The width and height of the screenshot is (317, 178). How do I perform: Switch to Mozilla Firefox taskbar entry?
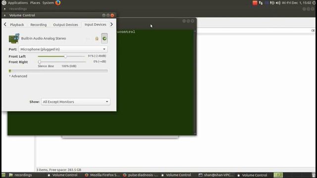pos(103,175)
